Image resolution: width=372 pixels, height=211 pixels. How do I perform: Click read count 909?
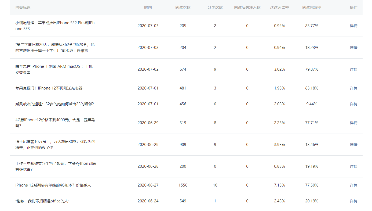point(183,145)
